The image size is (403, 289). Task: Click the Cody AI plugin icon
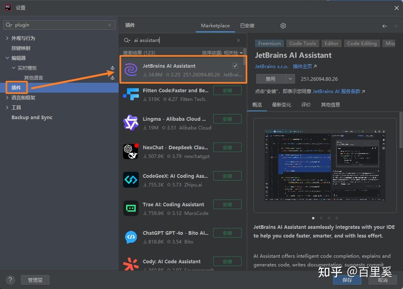131,264
